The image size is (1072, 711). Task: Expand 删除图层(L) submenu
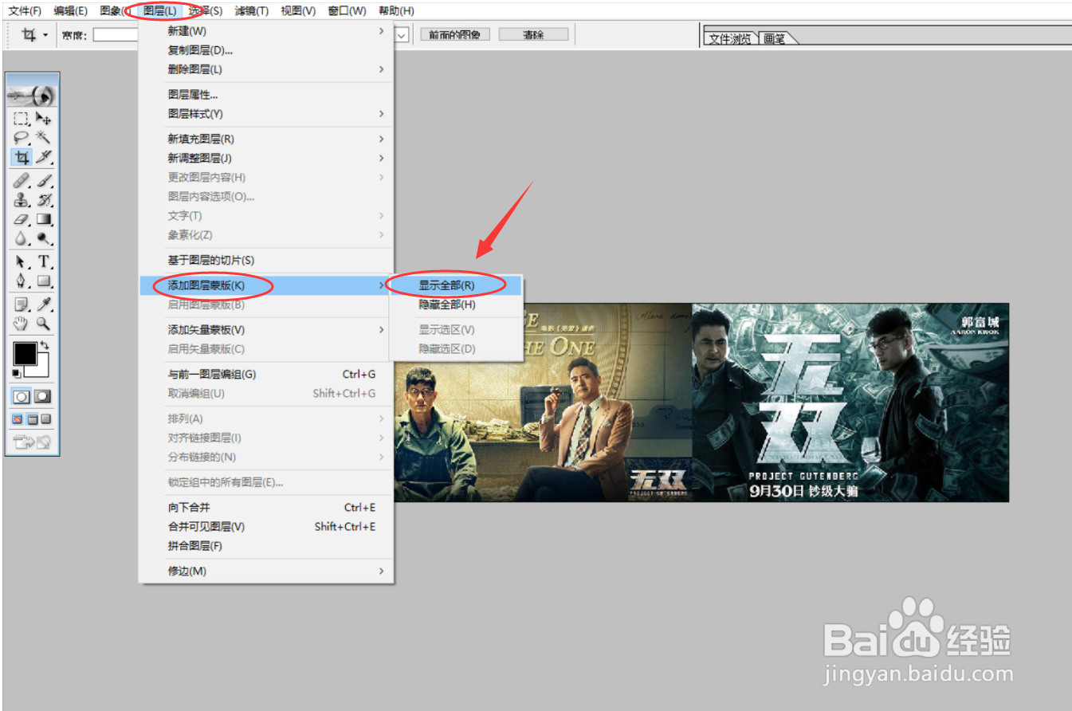[381, 69]
